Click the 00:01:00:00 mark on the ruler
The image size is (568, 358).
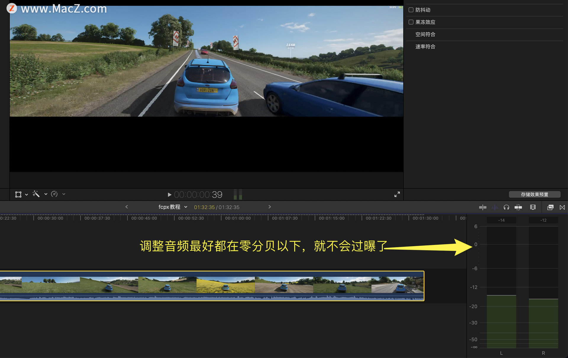[238, 218]
